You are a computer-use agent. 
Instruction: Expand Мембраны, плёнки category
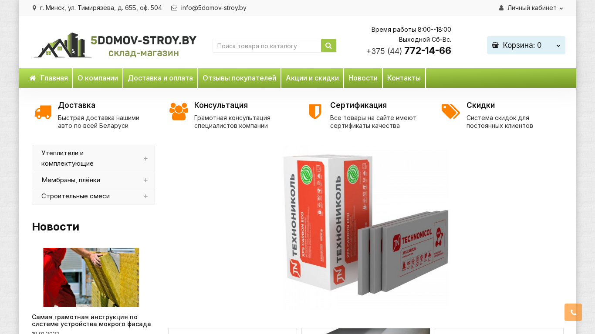click(x=145, y=180)
